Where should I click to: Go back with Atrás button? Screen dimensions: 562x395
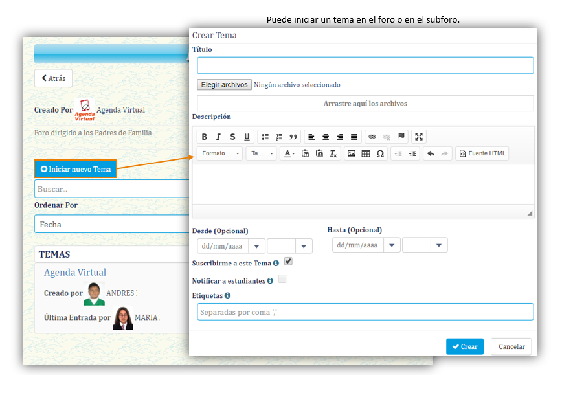coord(53,78)
